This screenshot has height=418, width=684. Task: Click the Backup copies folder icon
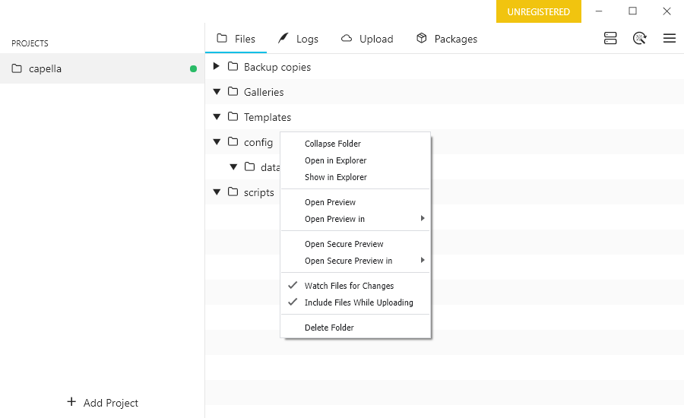(233, 67)
